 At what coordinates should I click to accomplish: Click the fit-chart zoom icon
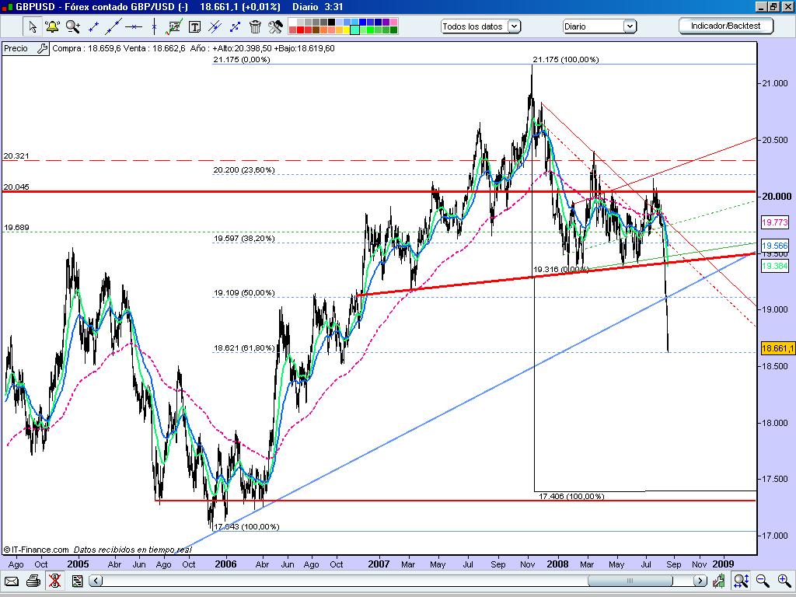pyautogui.click(x=741, y=581)
